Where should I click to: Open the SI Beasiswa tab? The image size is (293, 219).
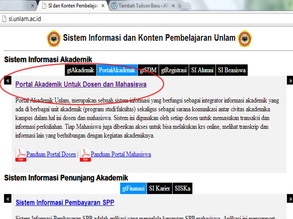(x=232, y=70)
